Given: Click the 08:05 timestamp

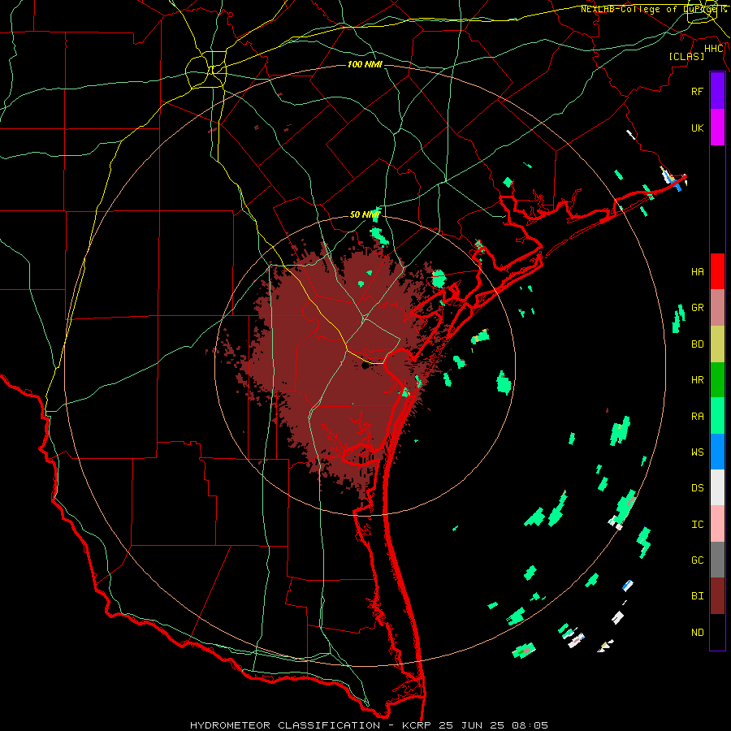Looking at the screenshot, I should (530, 725).
